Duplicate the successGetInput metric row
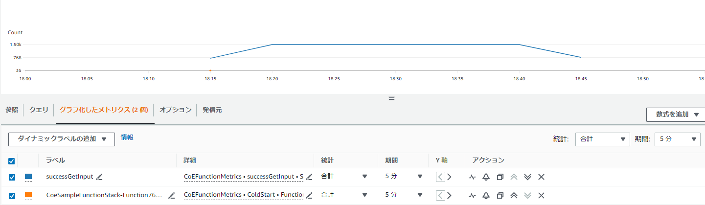 click(500, 177)
